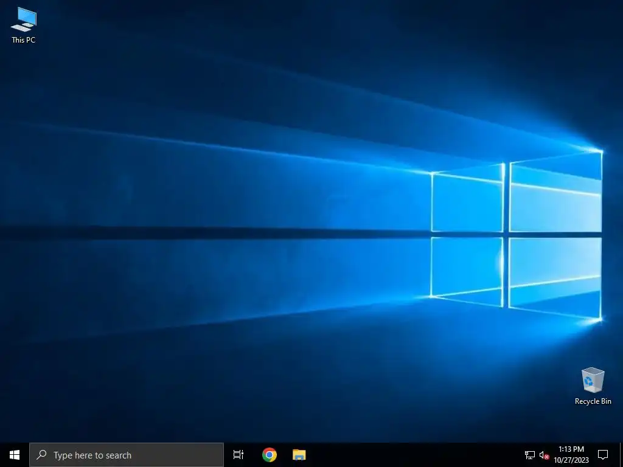Click the Type here to search box
Screen dimensions: 623x467
(x=127, y=455)
